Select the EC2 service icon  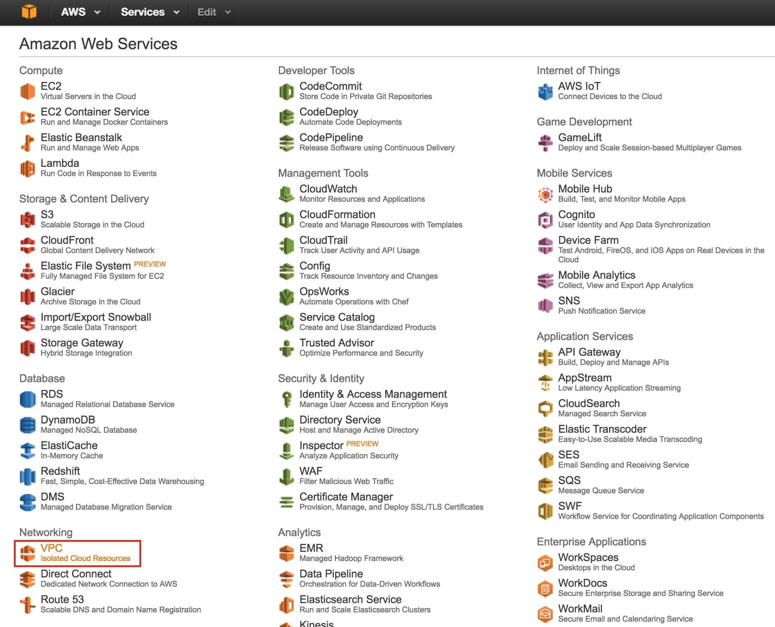point(28,91)
